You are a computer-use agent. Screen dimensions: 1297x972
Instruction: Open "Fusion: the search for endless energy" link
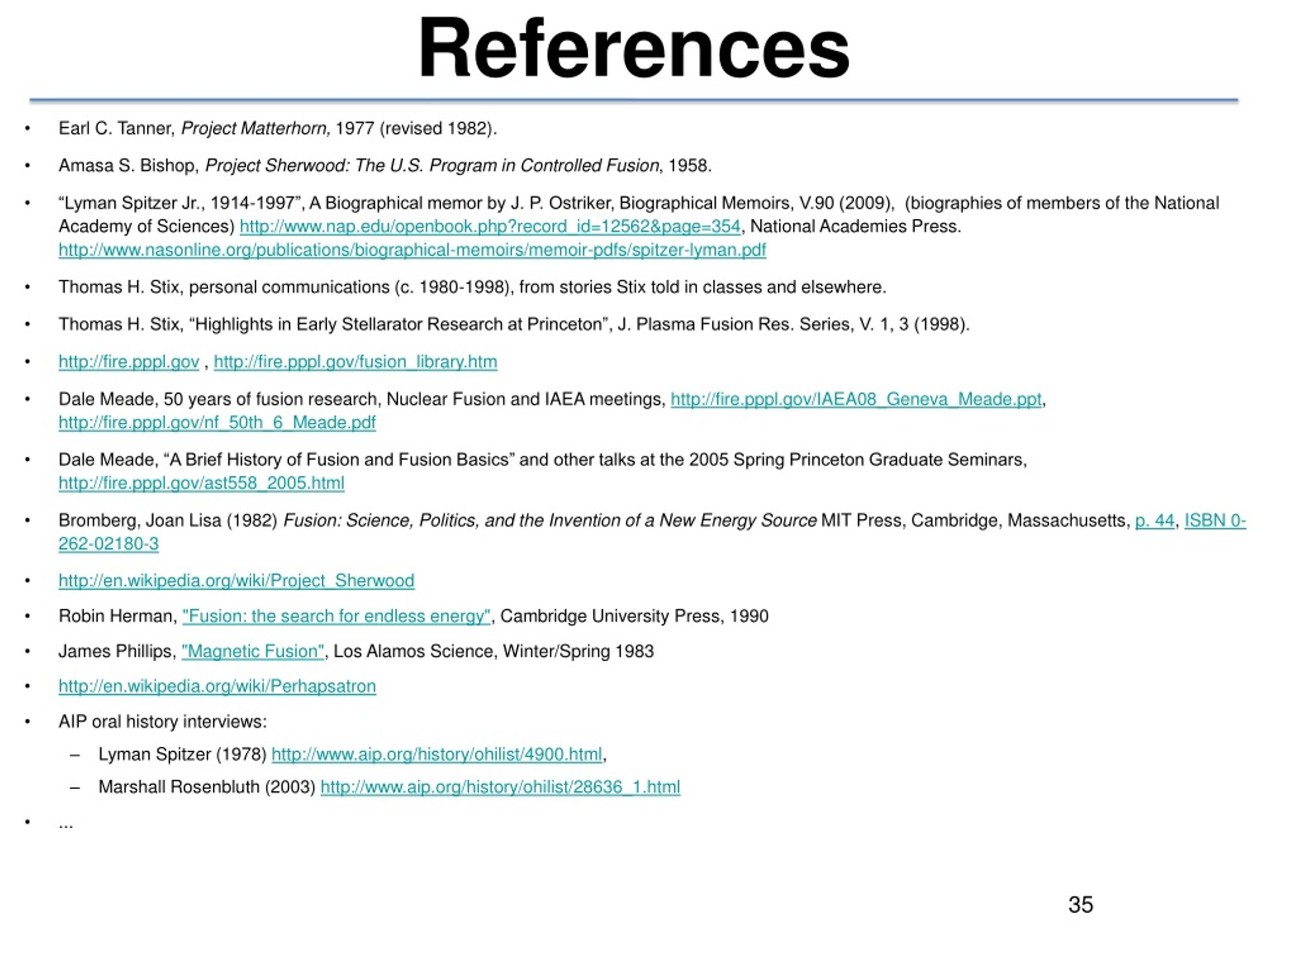click(336, 616)
